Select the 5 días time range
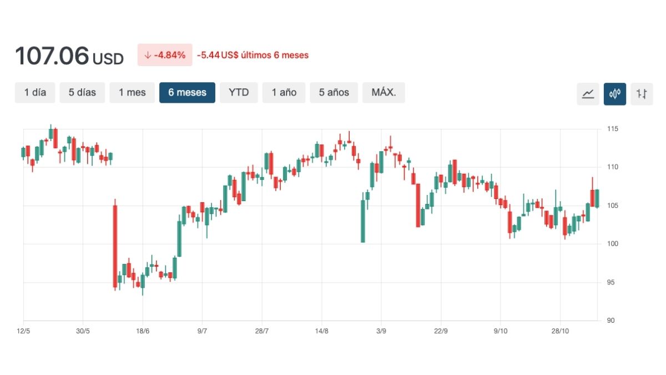The image size is (666, 375). click(82, 93)
